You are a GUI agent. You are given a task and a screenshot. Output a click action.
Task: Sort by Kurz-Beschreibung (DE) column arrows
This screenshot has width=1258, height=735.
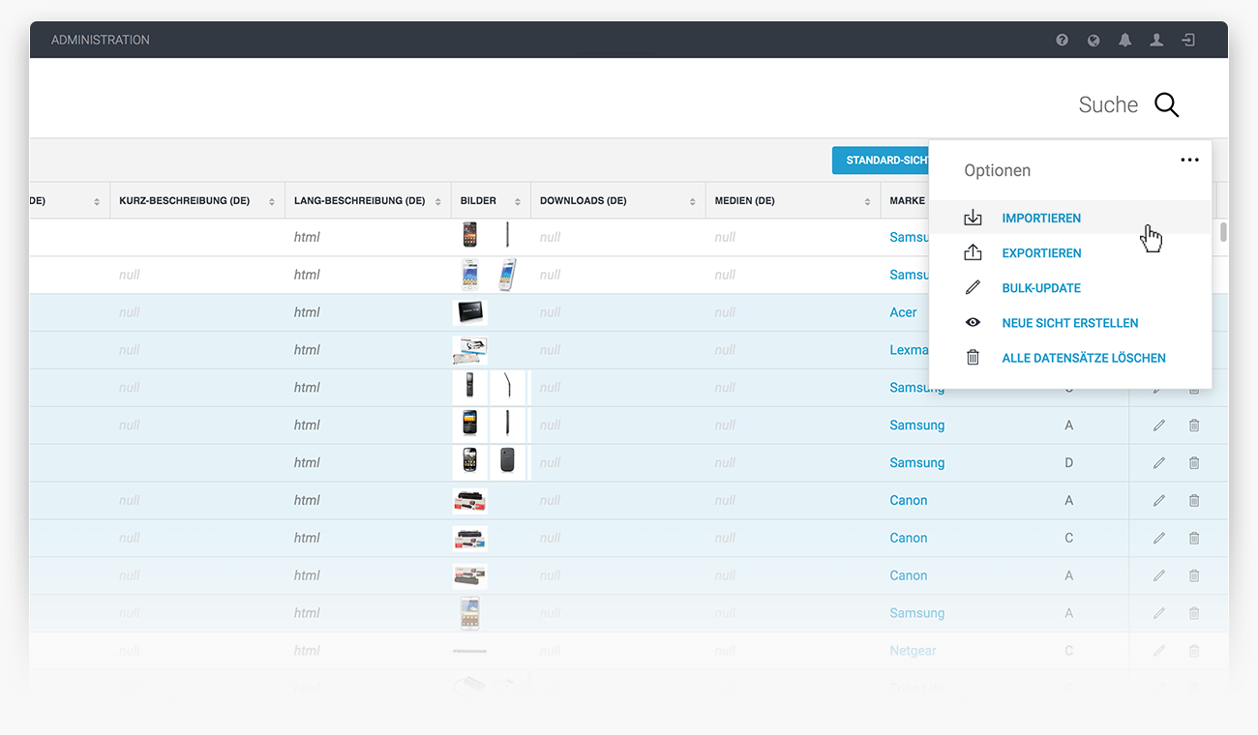pyautogui.click(x=271, y=202)
